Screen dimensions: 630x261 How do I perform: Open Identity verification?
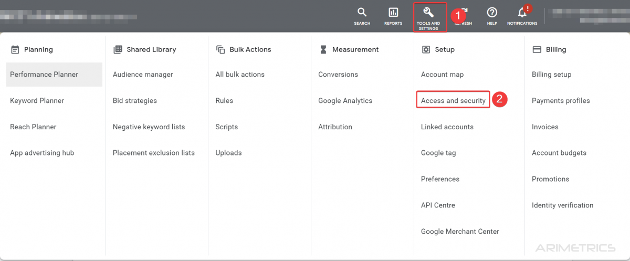[562, 205]
